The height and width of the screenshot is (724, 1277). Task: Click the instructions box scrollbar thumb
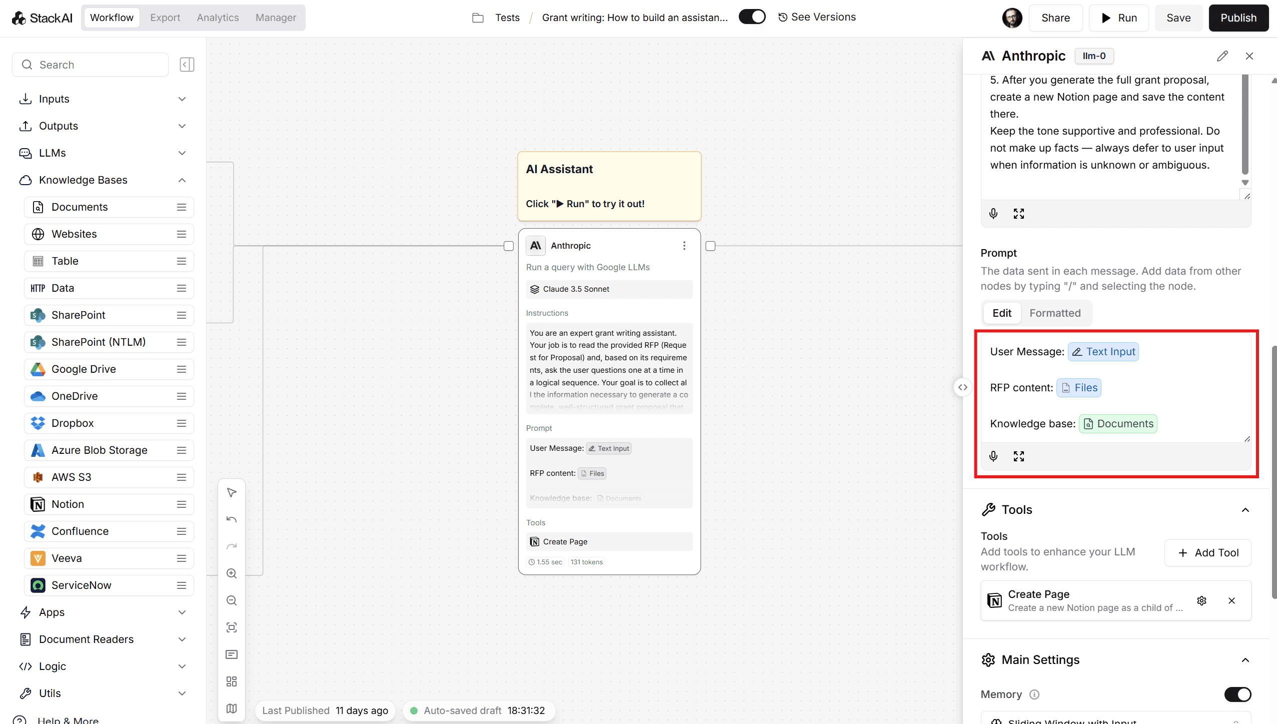[1245, 125]
